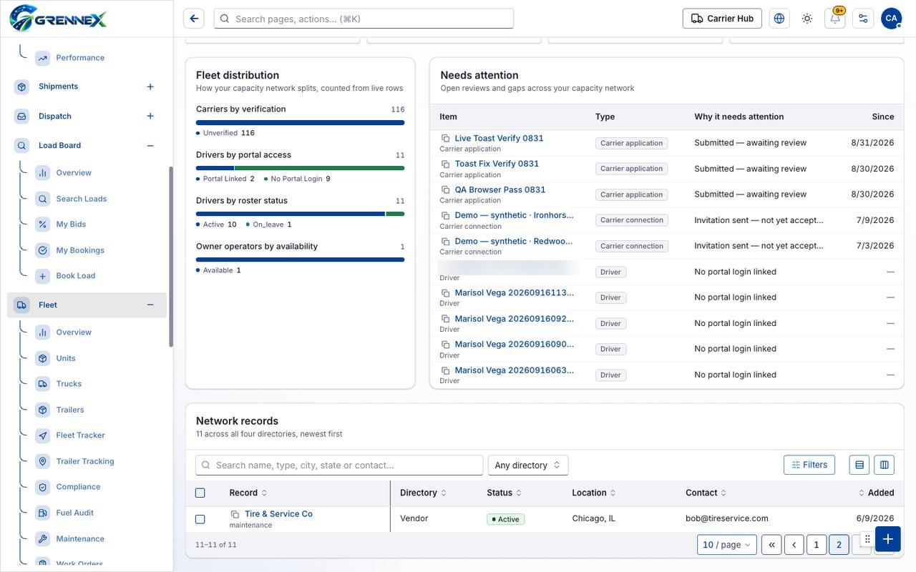The height and width of the screenshot is (572, 916).
Task: Click the sidebar vertical scrollbar
Action: coord(171,257)
